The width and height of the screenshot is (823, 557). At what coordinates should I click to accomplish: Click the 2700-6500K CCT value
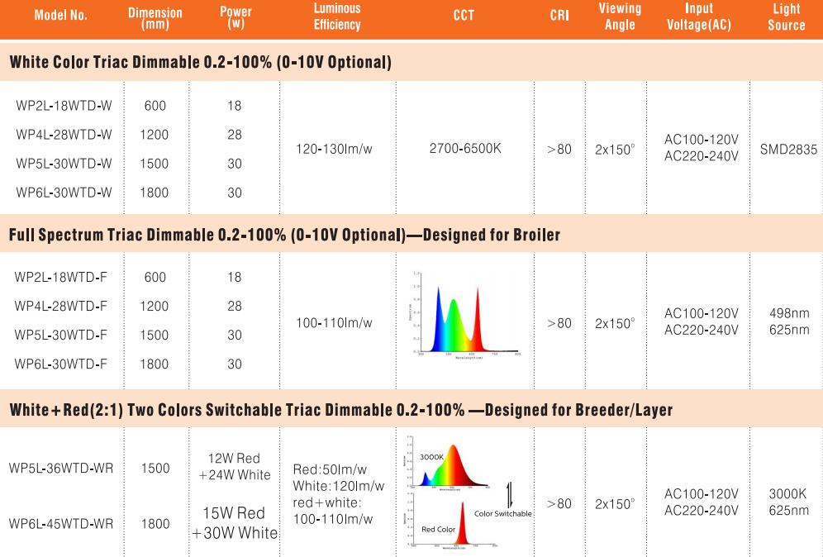pyautogui.click(x=465, y=149)
